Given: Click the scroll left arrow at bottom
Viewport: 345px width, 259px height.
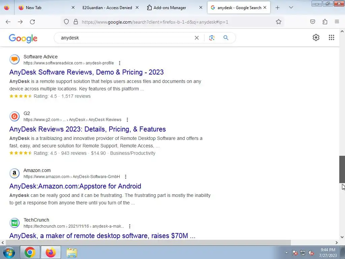Looking at the screenshot, I should click(3, 243).
